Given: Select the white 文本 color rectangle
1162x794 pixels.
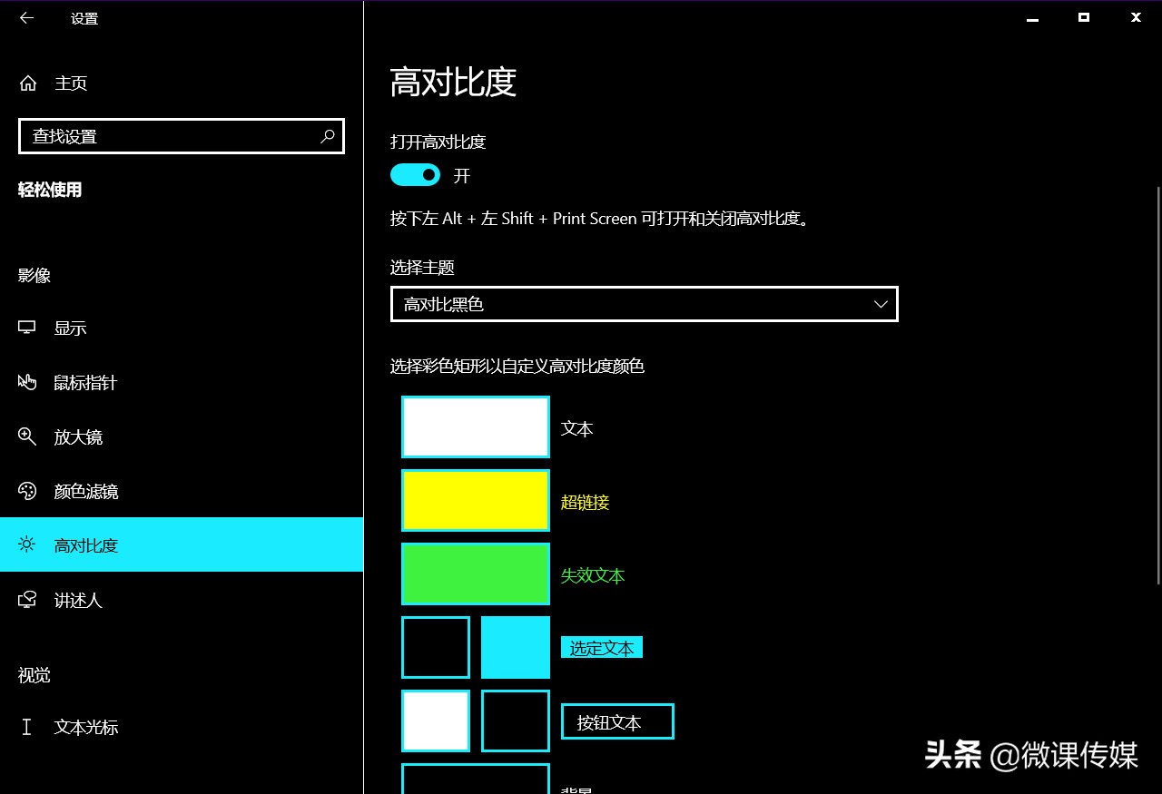Looking at the screenshot, I should pos(475,426).
